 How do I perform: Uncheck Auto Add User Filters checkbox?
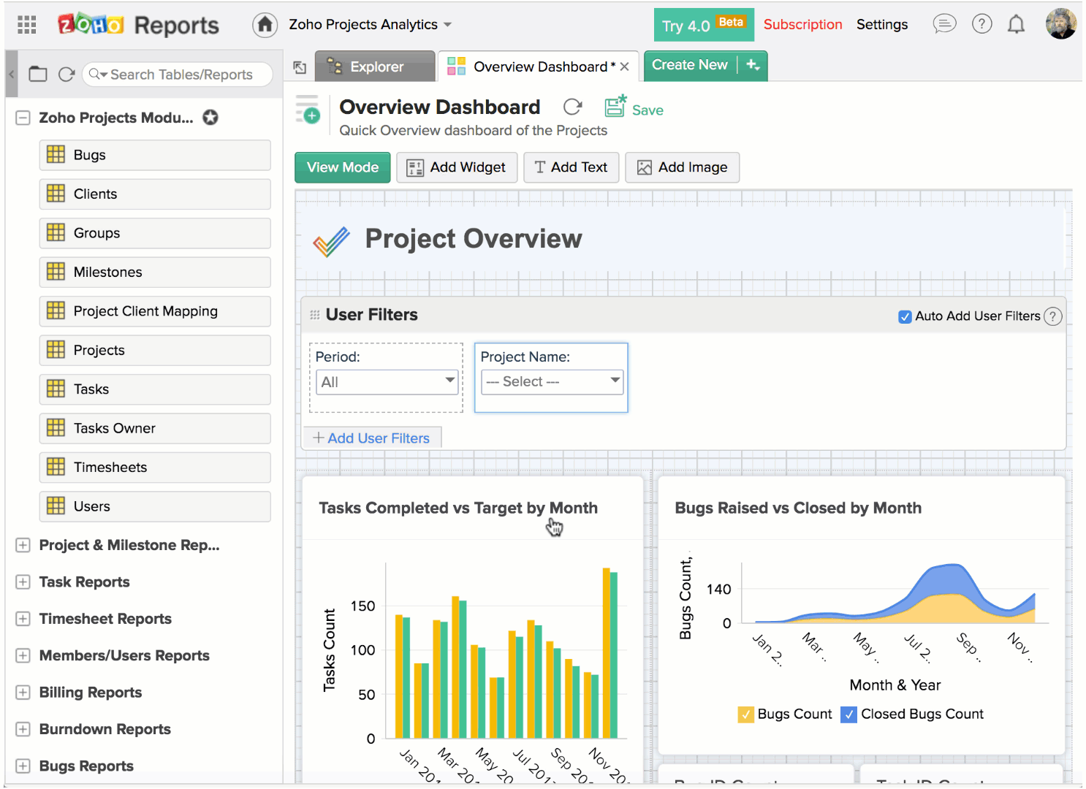tap(905, 316)
